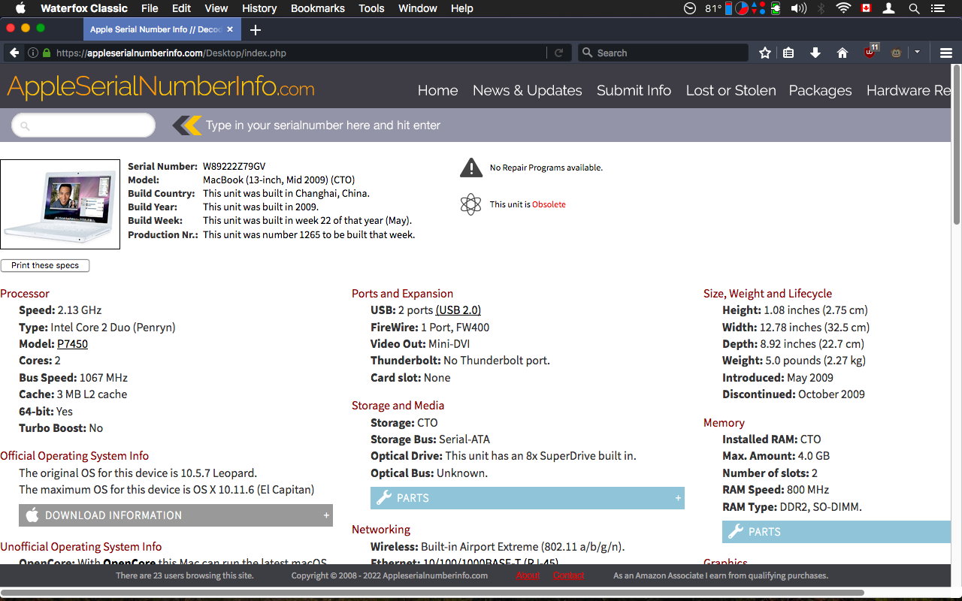Viewport: 962px width, 601px height.
Task: Click the vertical page scrollbar
Action: [x=956, y=144]
